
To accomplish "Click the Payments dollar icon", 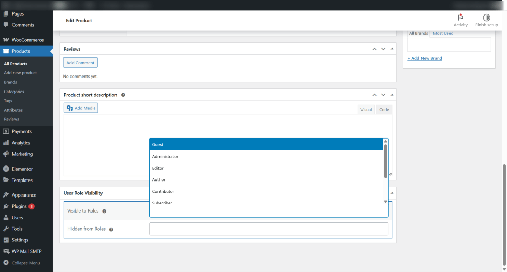I will (6, 131).
